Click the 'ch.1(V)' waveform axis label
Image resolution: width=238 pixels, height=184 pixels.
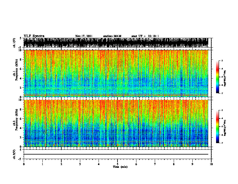14,43
